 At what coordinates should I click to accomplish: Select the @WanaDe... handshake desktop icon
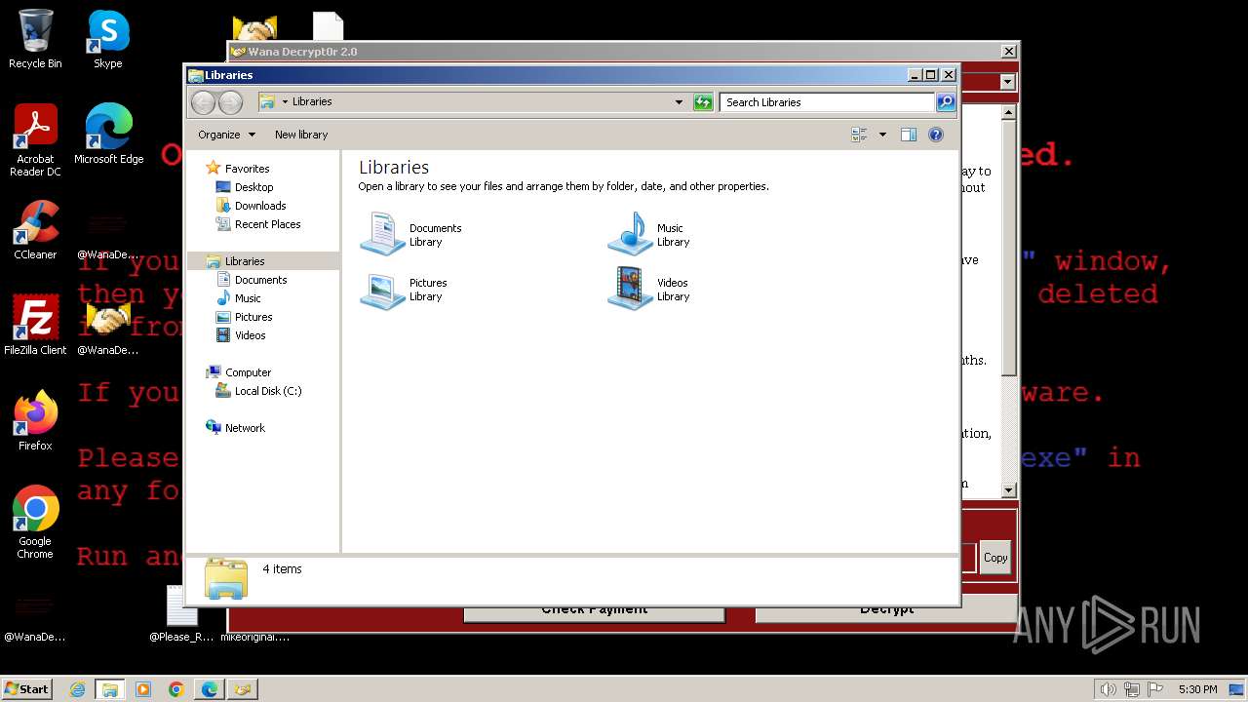tap(108, 326)
